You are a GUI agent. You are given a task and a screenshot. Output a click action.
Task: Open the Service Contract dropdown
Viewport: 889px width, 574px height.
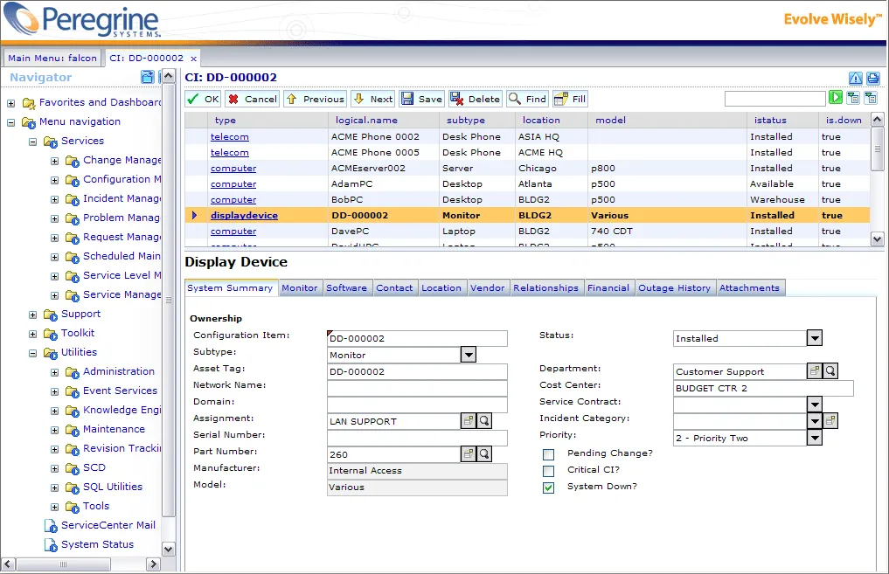(815, 405)
